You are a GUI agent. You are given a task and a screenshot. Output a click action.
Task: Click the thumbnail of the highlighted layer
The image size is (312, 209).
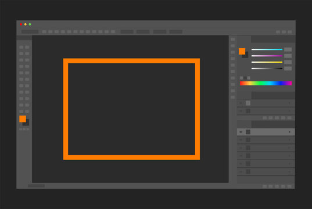(x=248, y=132)
